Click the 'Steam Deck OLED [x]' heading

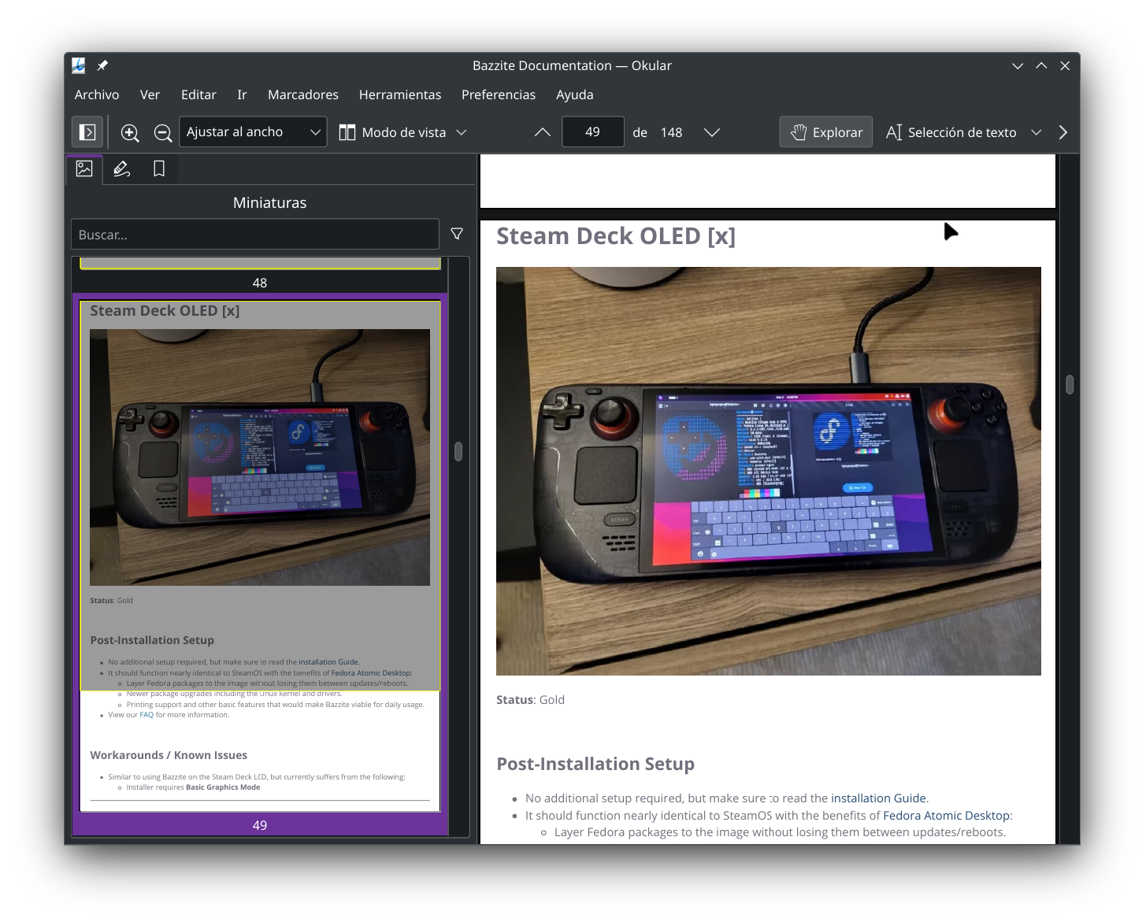pos(616,236)
